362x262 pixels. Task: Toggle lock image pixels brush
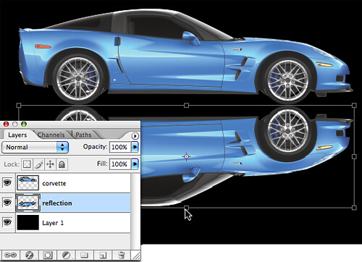pyautogui.click(x=38, y=164)
